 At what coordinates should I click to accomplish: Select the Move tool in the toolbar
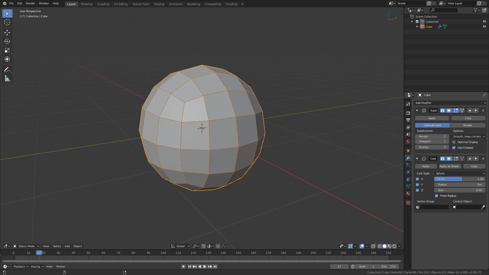coord(7,32)
